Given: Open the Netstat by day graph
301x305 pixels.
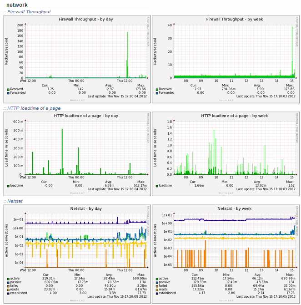Looking at the screenshot, I should tap(77, 254).
